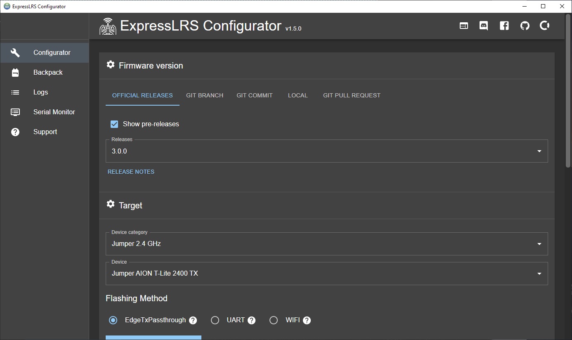
Task: Click the Logs list icon
Action: coord(15,92)
